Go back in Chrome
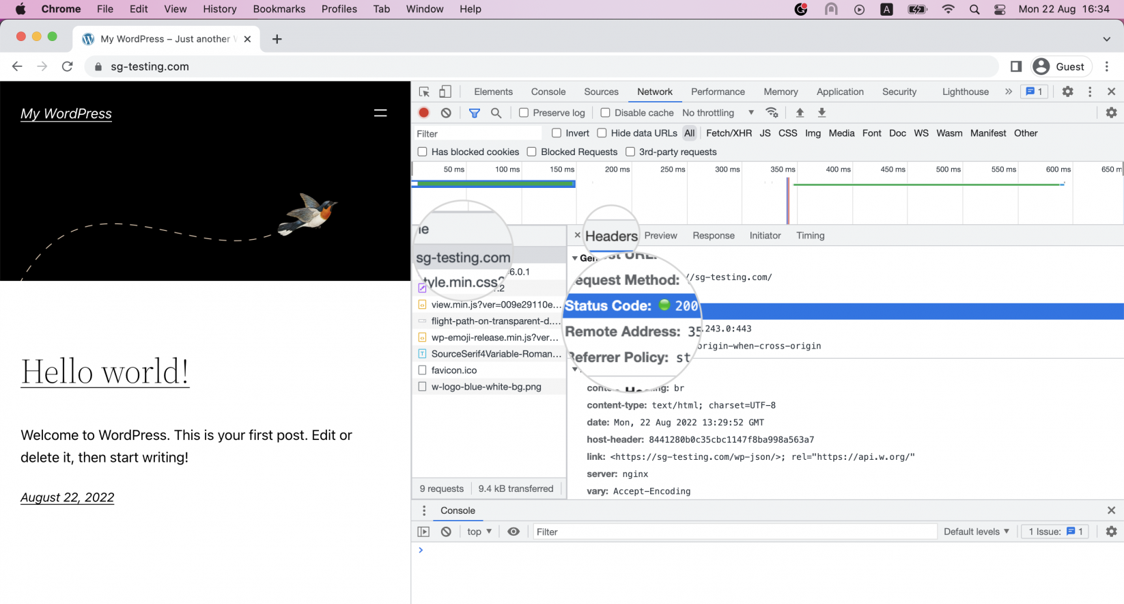The image size is (1124, 604). tap(17, 66)
